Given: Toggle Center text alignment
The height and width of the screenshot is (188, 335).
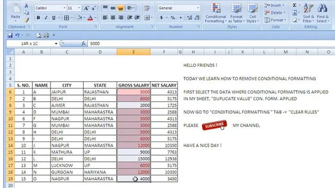Looking at the screenshot, I should click(x=113, y=18).
